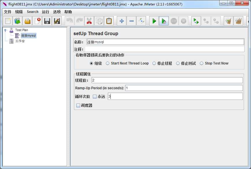Select the 工作台 workbench node
The image size is (251, 169).
click(20, 41)
